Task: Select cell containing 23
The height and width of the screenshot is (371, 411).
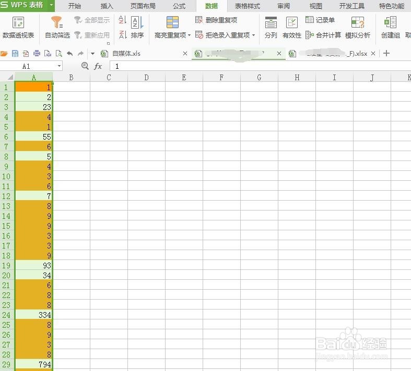Action: [34, 107]
